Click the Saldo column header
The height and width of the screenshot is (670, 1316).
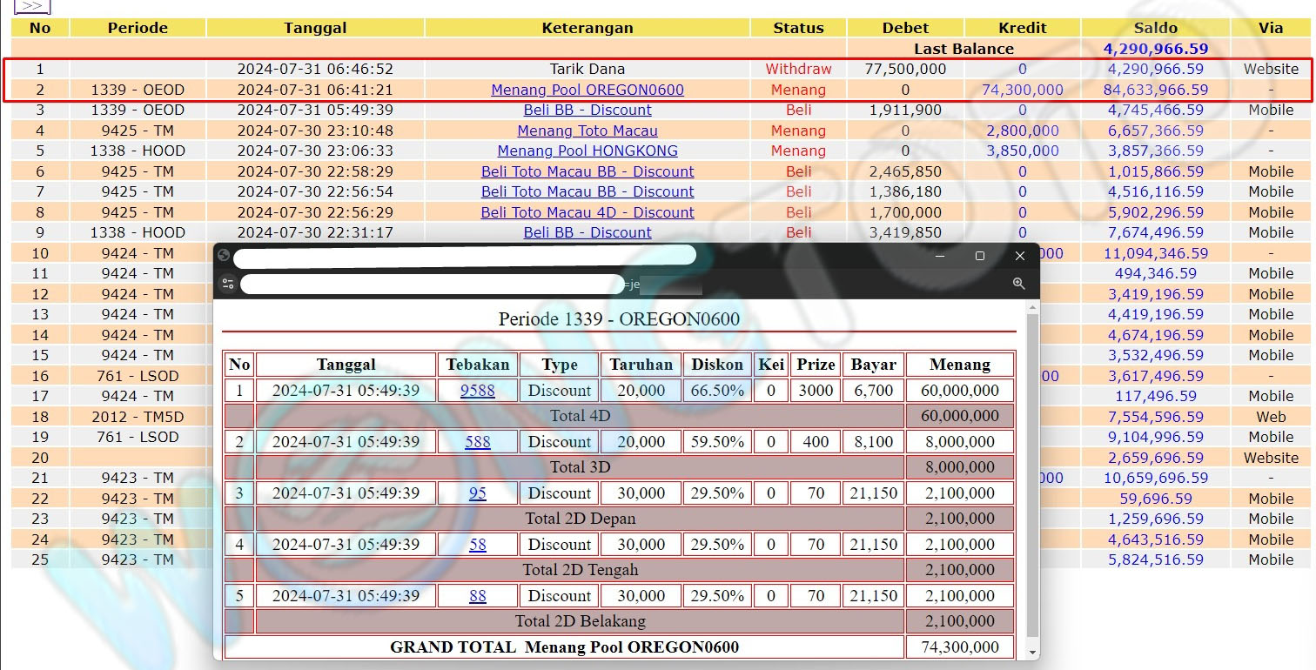pyautogui.click(x=1155, y=28)
